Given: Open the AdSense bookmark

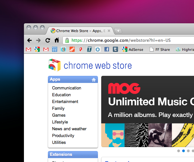Looking at the screenshot, I should pos(133,50).
